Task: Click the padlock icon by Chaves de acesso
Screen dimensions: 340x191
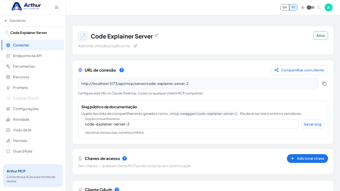Action: [x=80, y=158]
